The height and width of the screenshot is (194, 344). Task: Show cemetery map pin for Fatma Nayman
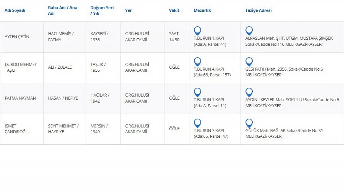pyautogui.click(x=198, y=92)
